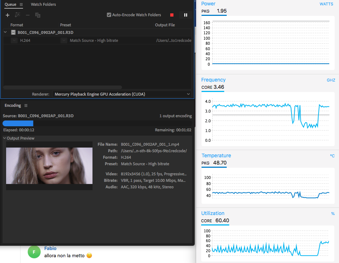
Task: Click the Elapsed: 00:00:12 text
Action: [19, 130]
